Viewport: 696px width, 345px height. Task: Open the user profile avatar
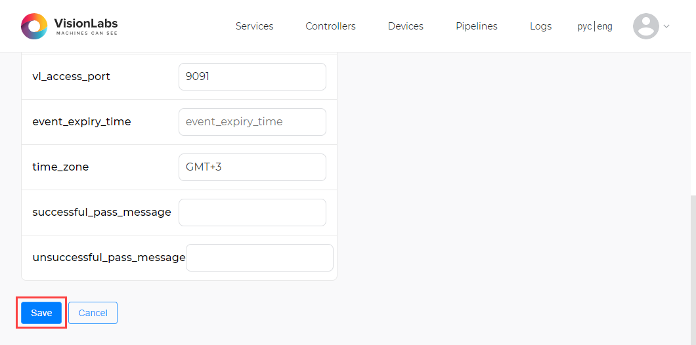[x=646, y=26]
